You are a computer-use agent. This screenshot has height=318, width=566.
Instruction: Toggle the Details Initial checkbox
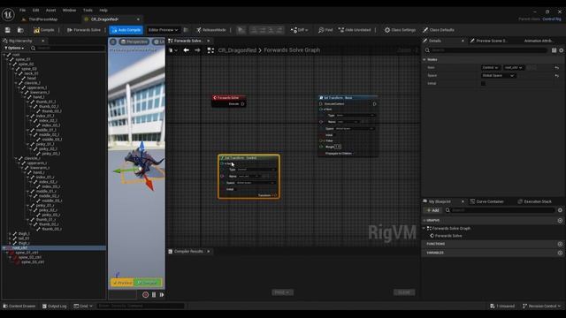[x=484, y=84]
